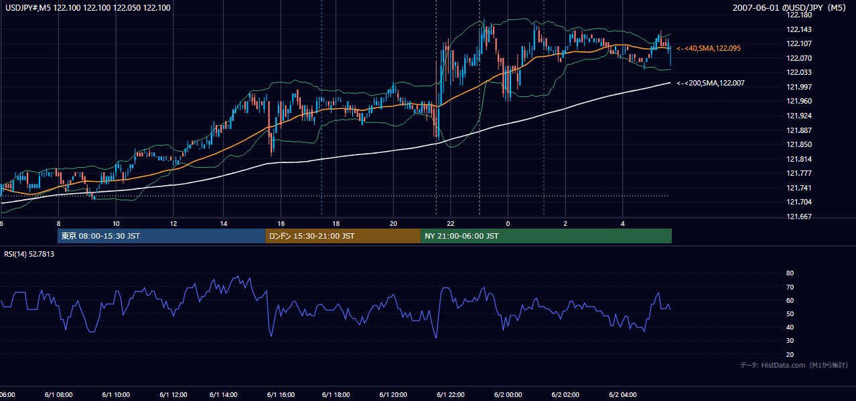Viewport: 856px width, 401px height.
Task: Click RSI axis level 40
Action: pyautogui.click(x=790, y=327)
